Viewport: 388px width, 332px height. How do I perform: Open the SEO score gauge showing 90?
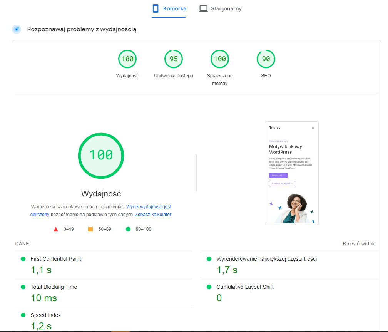point(266,59)
